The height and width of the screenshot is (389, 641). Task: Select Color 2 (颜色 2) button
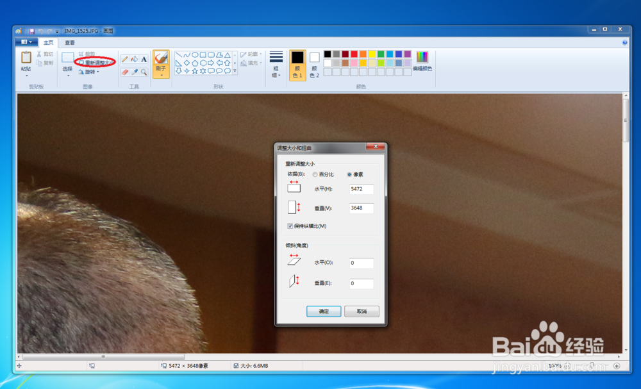(314, 65)
